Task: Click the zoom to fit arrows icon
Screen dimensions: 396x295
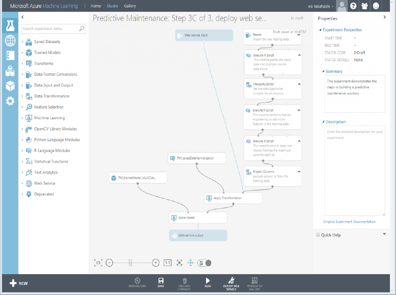Action: pyautogui.click(x=179, y=263)
